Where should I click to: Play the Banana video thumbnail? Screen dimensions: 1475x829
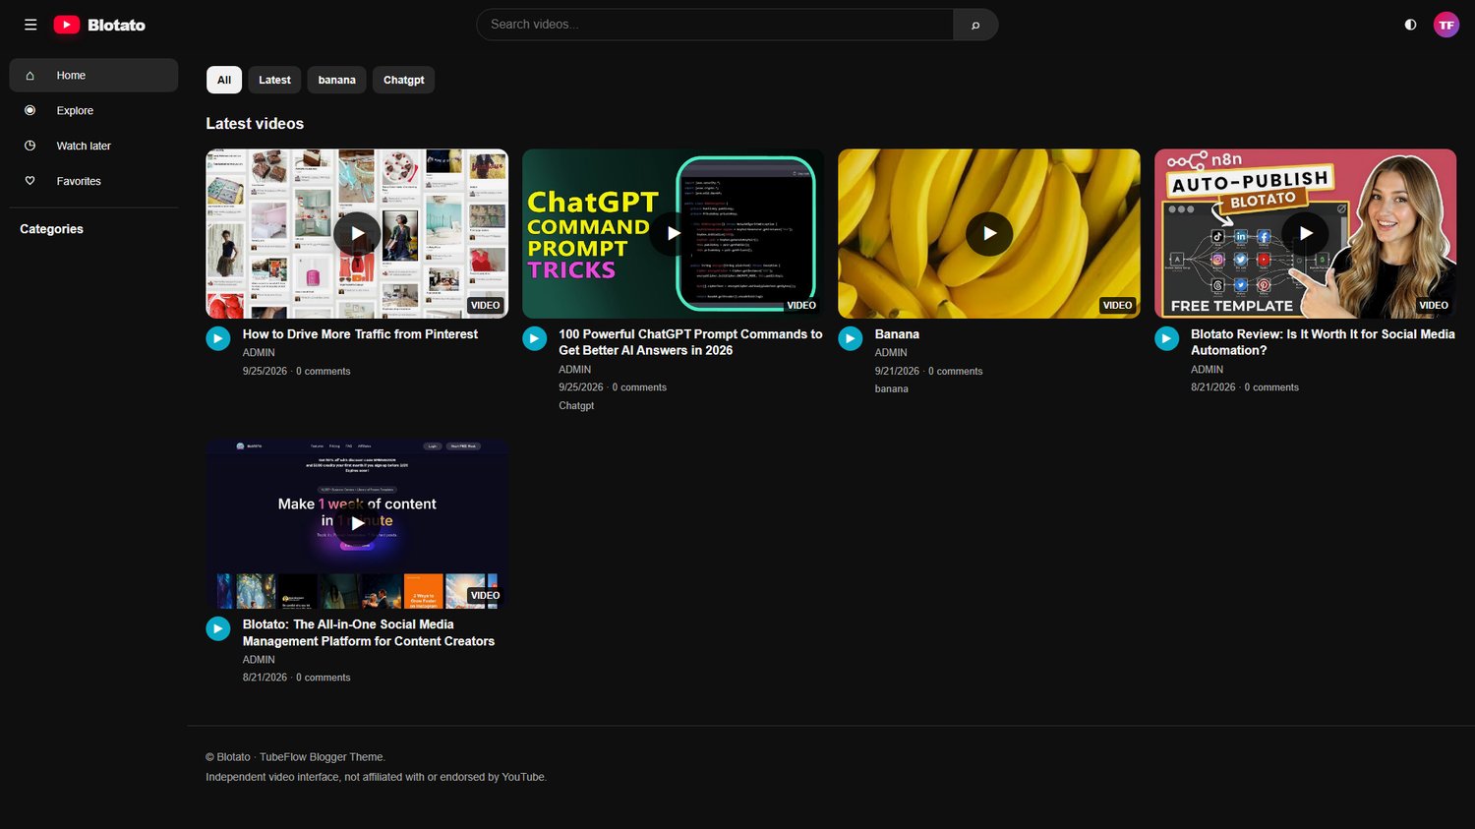pyautogui.click(x=989, y=233)
